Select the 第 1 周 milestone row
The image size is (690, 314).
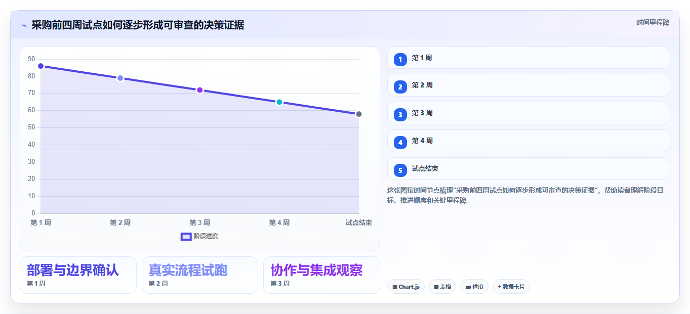tap(529, 58)
